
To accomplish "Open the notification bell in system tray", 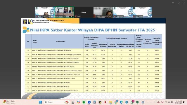I will (x=184, y=102).
